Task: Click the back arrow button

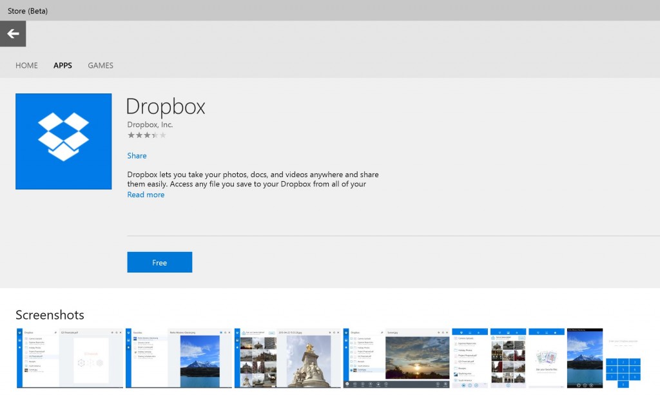Action: pyautogui.click(x=13, y=34)
